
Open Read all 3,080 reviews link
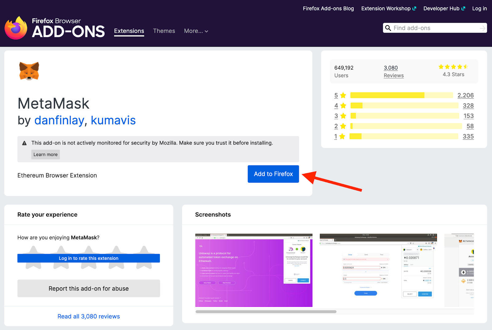[89, 316]
